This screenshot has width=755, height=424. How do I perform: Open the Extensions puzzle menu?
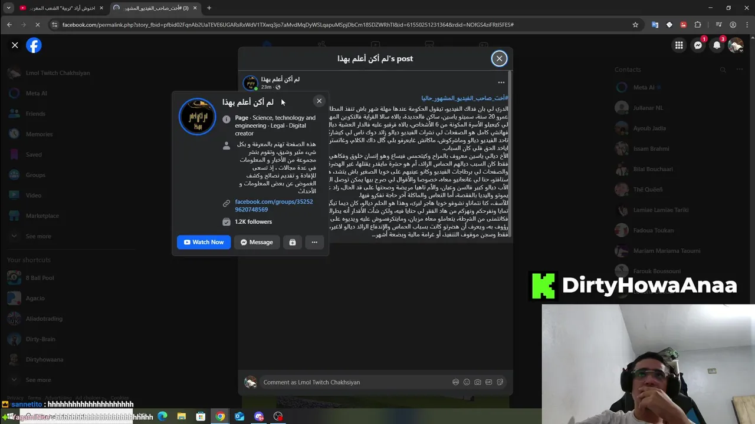698,25
